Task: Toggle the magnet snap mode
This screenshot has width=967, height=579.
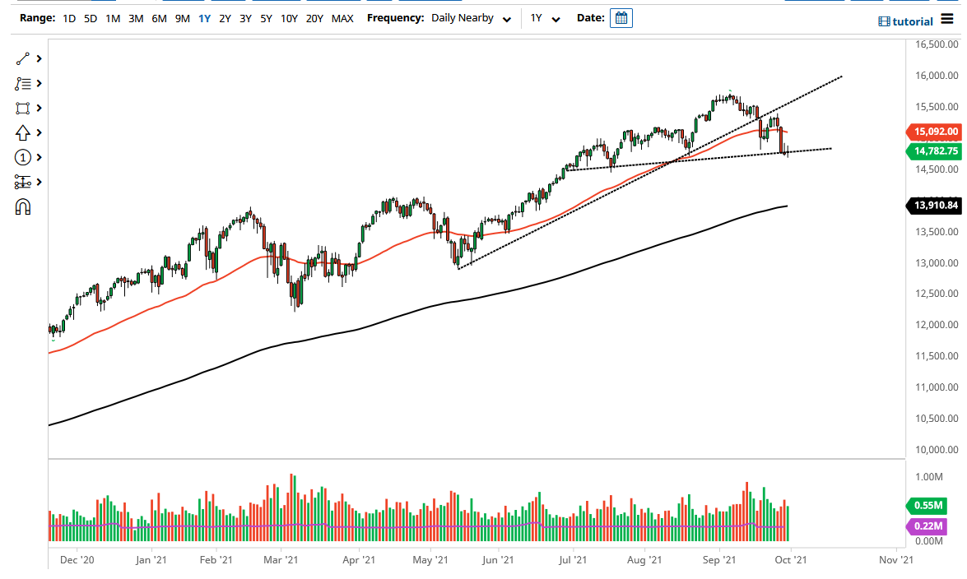Action: [22, 207]
